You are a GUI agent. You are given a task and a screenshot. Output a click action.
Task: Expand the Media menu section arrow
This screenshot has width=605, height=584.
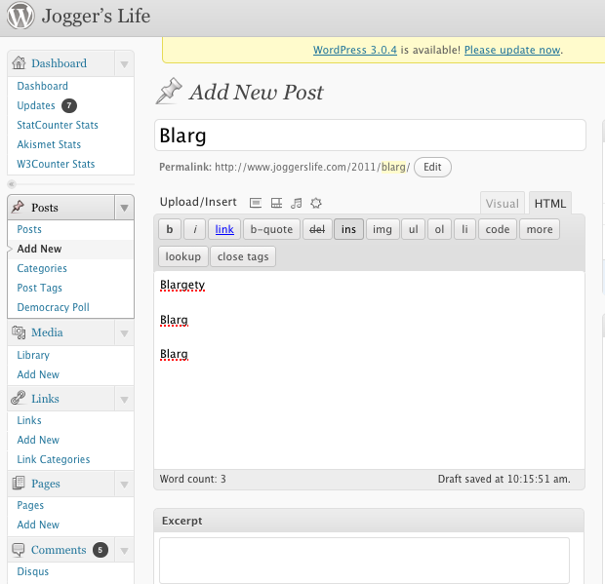pos(123,332)
